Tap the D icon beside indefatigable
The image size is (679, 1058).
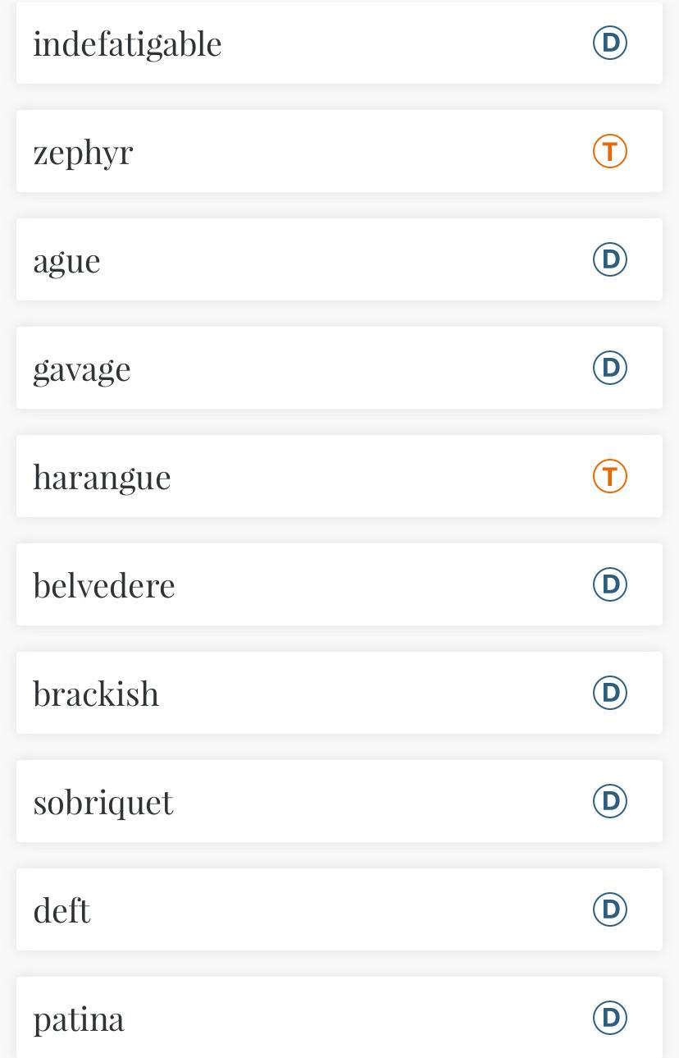click(610, 43)
